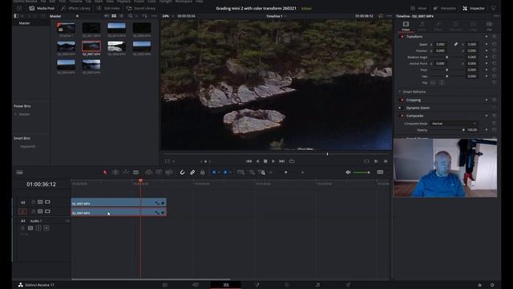The height and width of the screenshot is (289, 513).
Task: Open the media pool sort dropdown
Action: click(144, 16)
